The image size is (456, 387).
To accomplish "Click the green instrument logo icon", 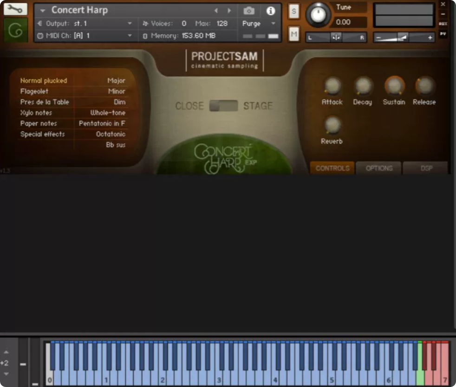I will tap(16, 30).
